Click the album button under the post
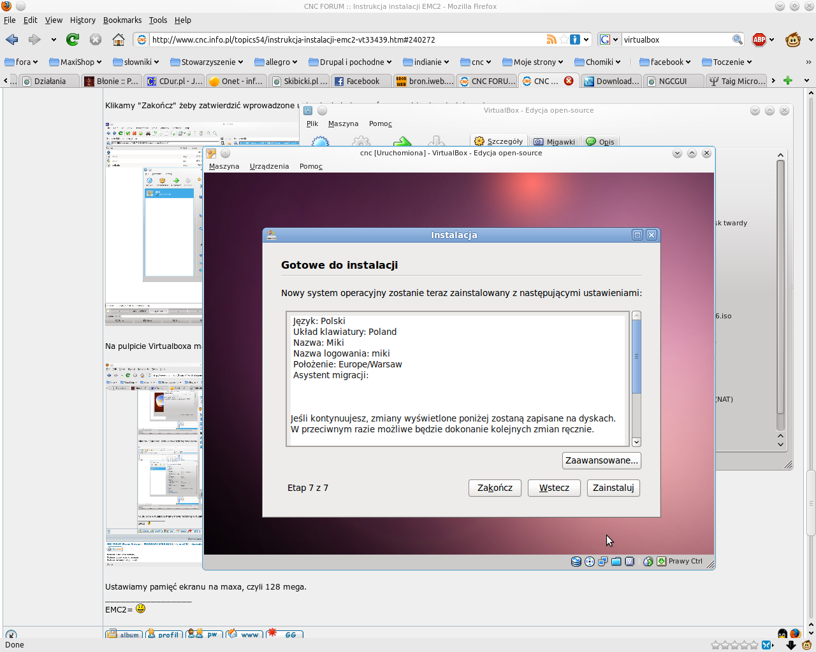 124,634
